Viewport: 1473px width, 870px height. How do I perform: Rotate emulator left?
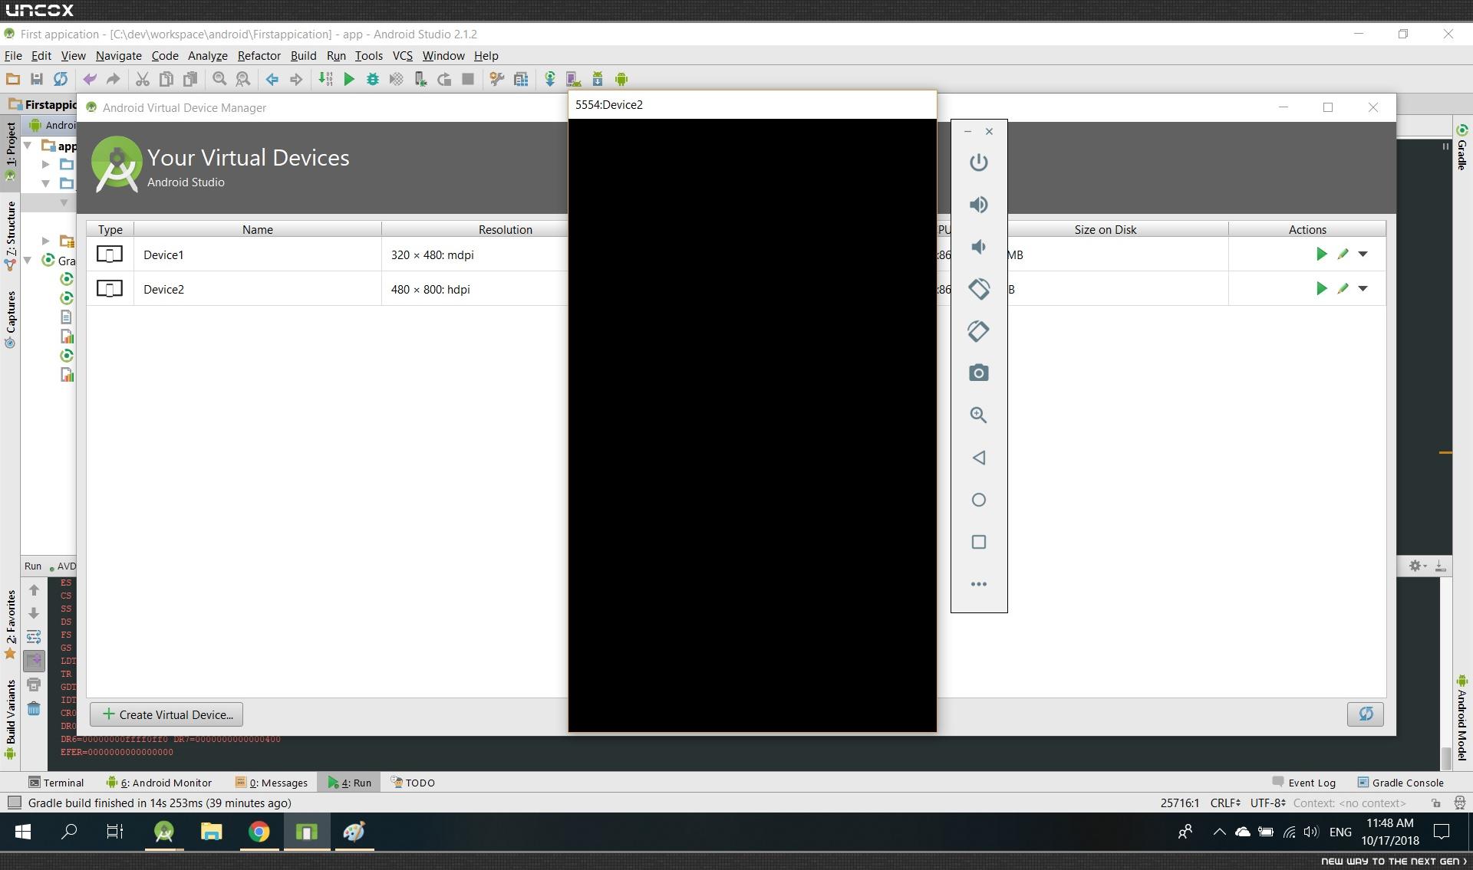tap(978, 289)
